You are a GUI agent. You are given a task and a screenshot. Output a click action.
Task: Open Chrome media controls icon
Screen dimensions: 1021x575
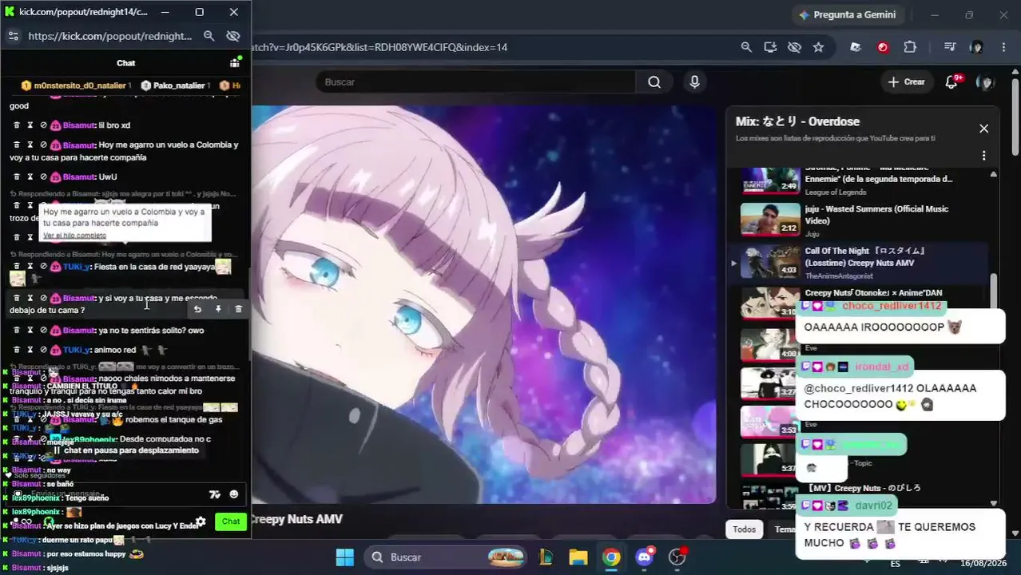(949, 47)
